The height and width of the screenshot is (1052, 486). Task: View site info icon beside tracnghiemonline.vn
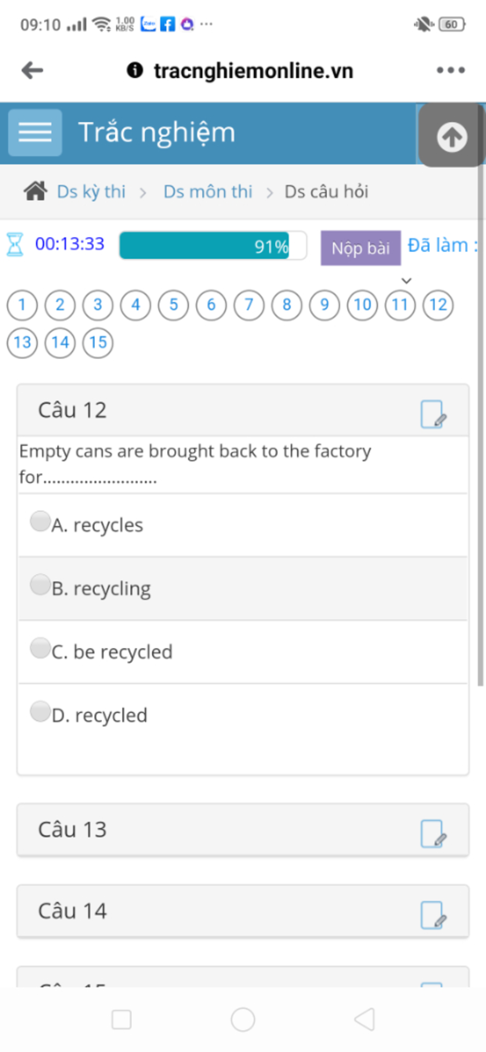pyautogui.click(x=135, y=70)
